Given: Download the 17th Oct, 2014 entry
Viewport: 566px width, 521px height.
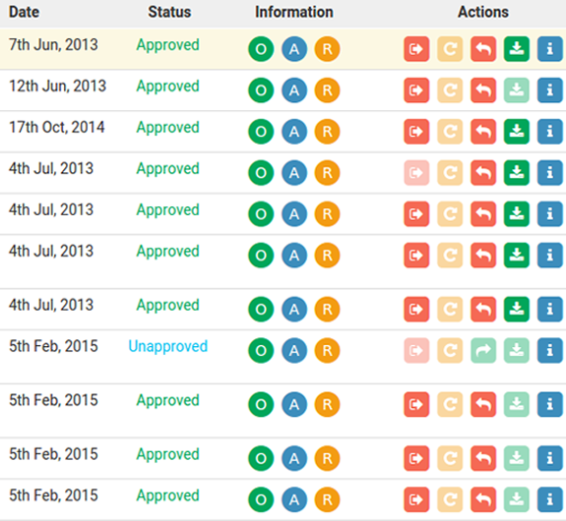Looking at the screenshot, I should pyautogui.click(x=517, y=132).
